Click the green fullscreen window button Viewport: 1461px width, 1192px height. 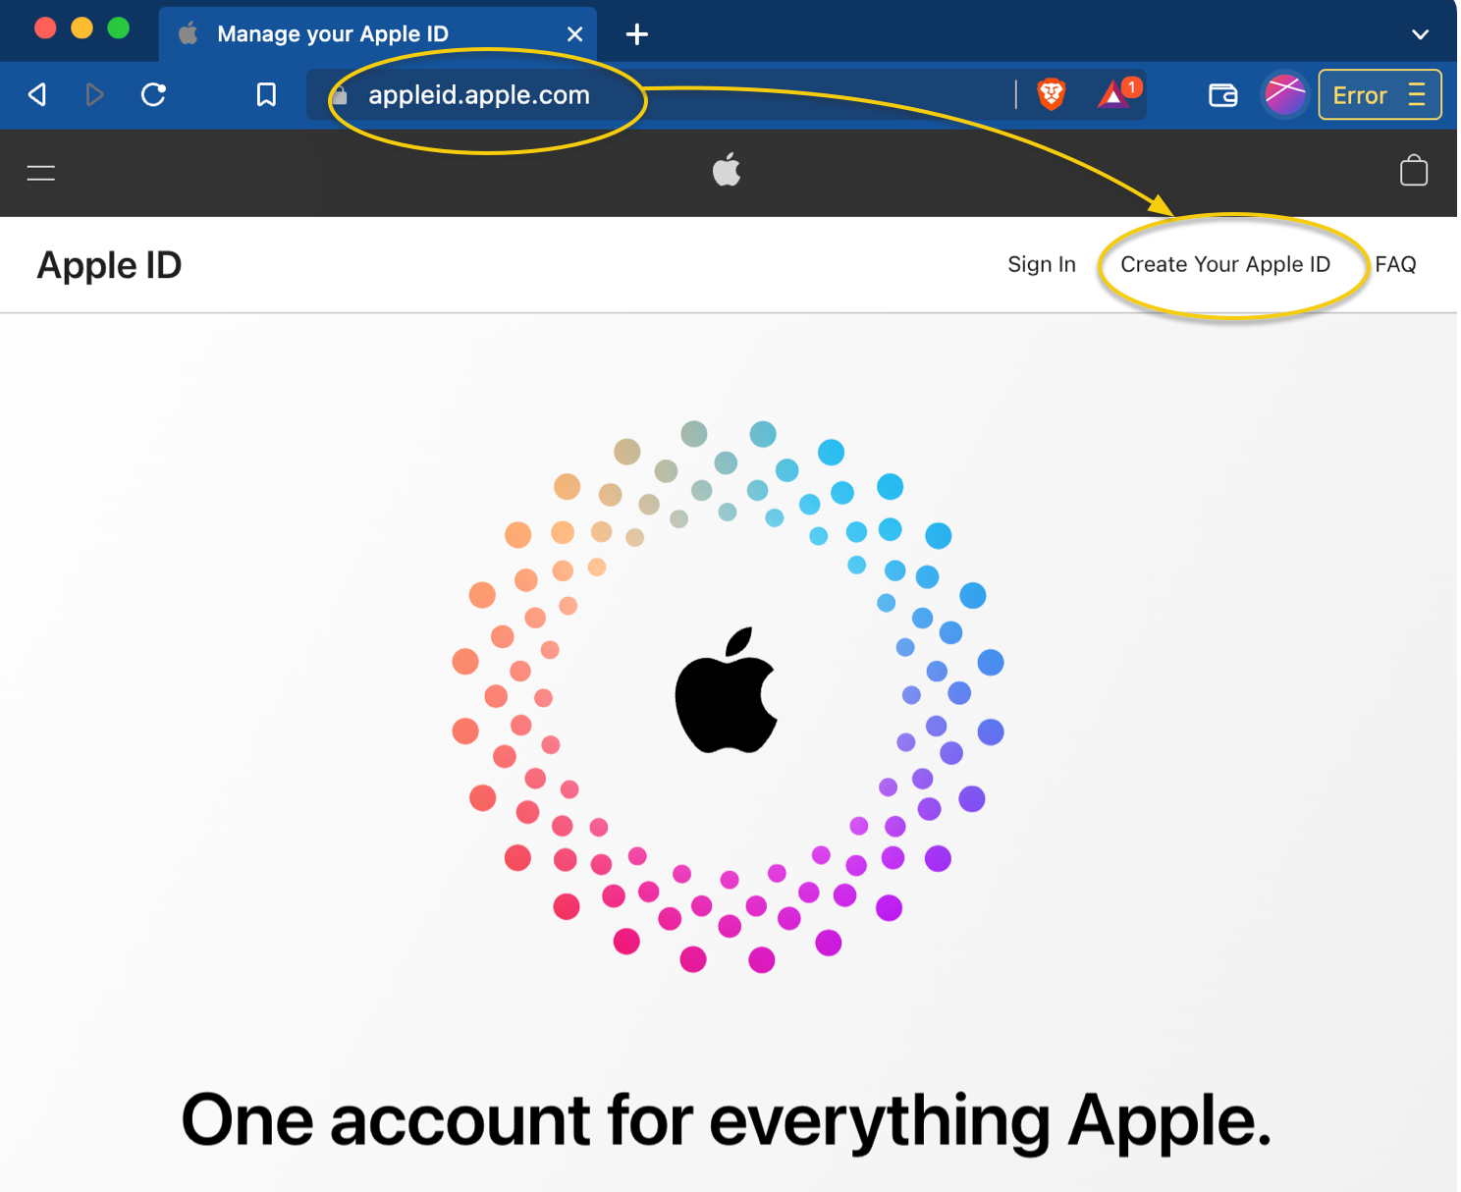click(118, 27)
